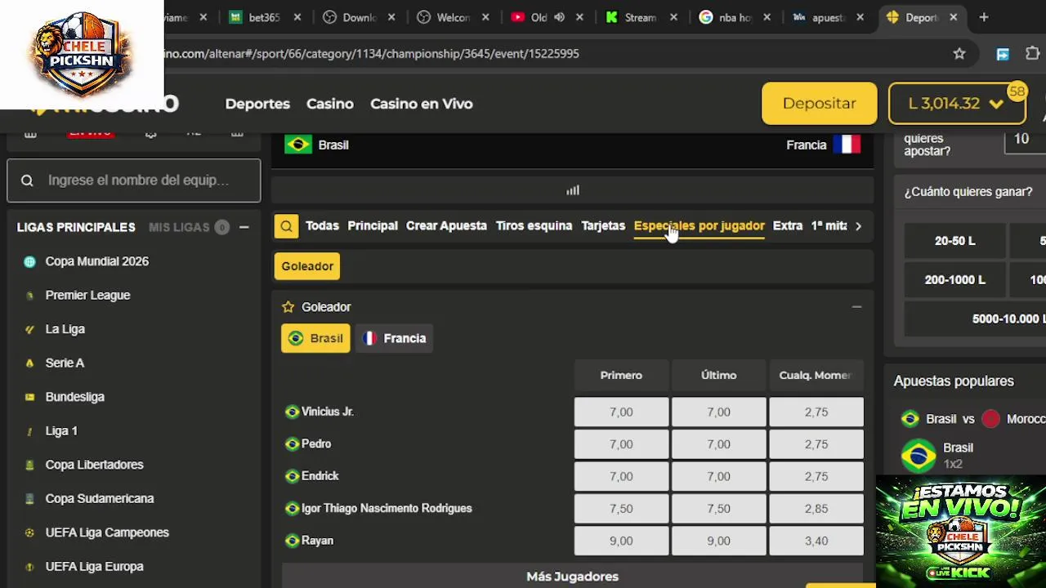Screen dimensions: 1046x588
Task: Click the Copa Sudamericana icon in sidebar
Action: click(x=30, y=499)
